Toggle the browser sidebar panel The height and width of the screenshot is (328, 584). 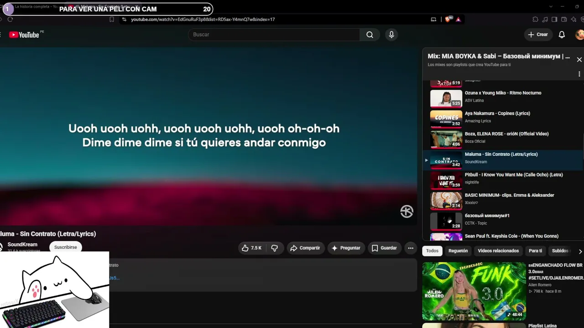(554, 19)
